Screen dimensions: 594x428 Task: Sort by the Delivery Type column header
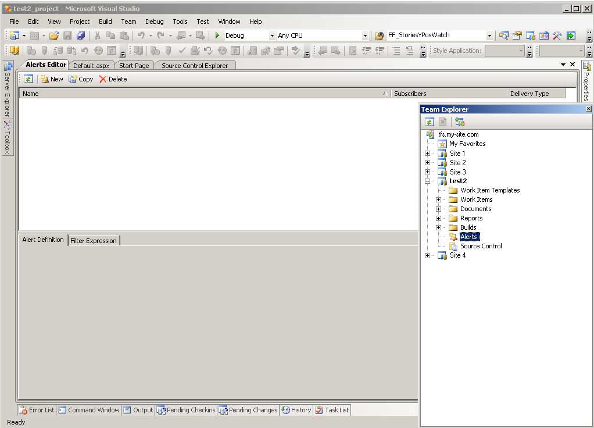pyautogui.click(x=536, y=94)
